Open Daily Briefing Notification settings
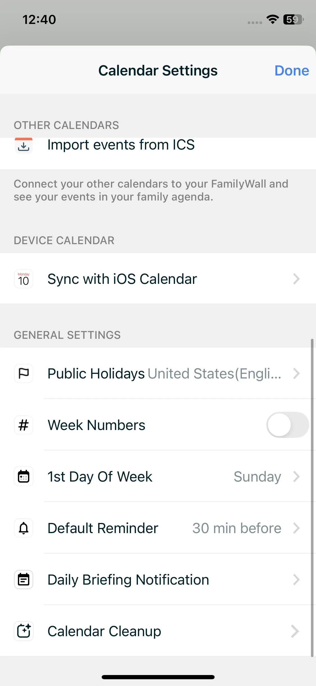 pyautogui.click(x=128, y=580)
